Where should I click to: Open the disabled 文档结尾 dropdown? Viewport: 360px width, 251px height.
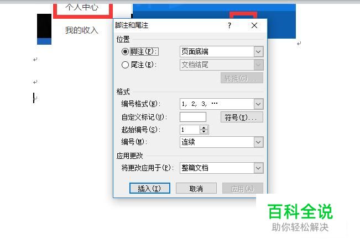coord(221,65)
